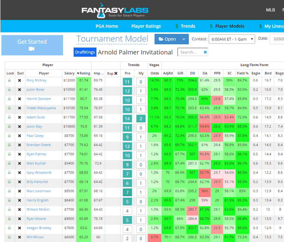
Task: Exclude Gary Woodland X icon
Action: [x=20, y=173]
